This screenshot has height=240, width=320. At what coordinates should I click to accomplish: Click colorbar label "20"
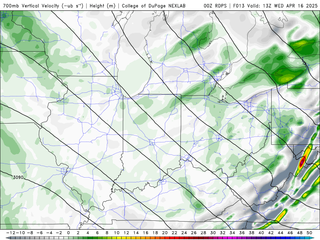(x=165, y=233)
